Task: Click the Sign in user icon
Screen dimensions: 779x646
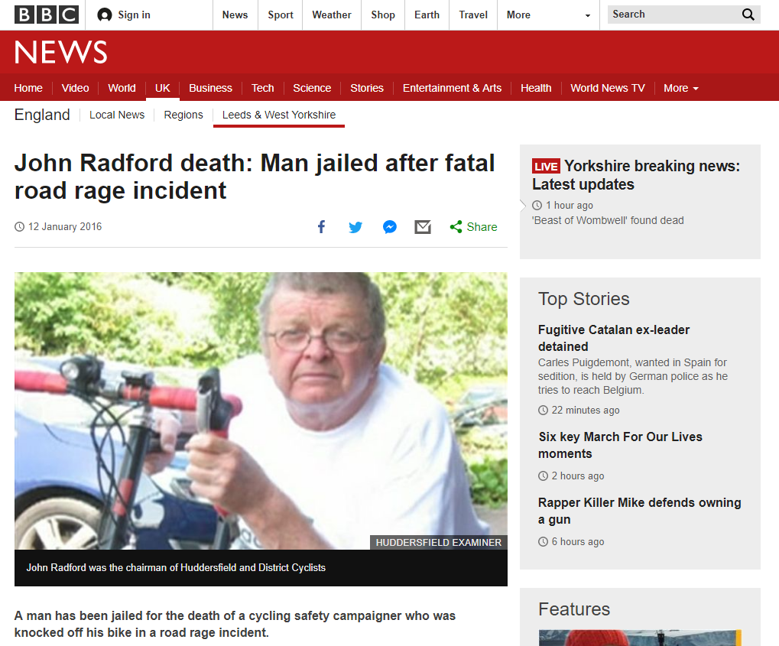Action: click(104, 15)
